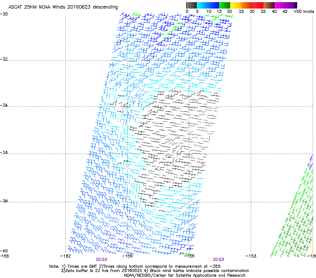Image resolution: width=316 pixels, height=278 pixels.
Task: Click the '25' legend scale label
Action: click(x=241, y=12)
